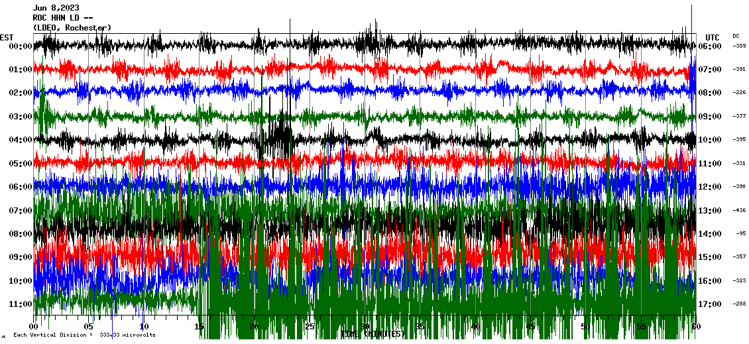749x344 pixels.
Task: Click the (LDEO, Rochester) subtitle text
Action: click(72, 27)
